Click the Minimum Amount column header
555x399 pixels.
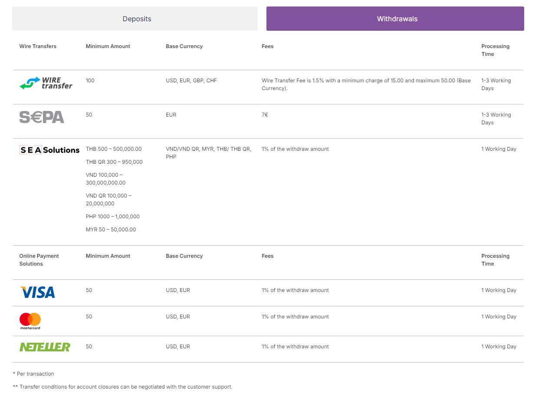tap(108, 46)
